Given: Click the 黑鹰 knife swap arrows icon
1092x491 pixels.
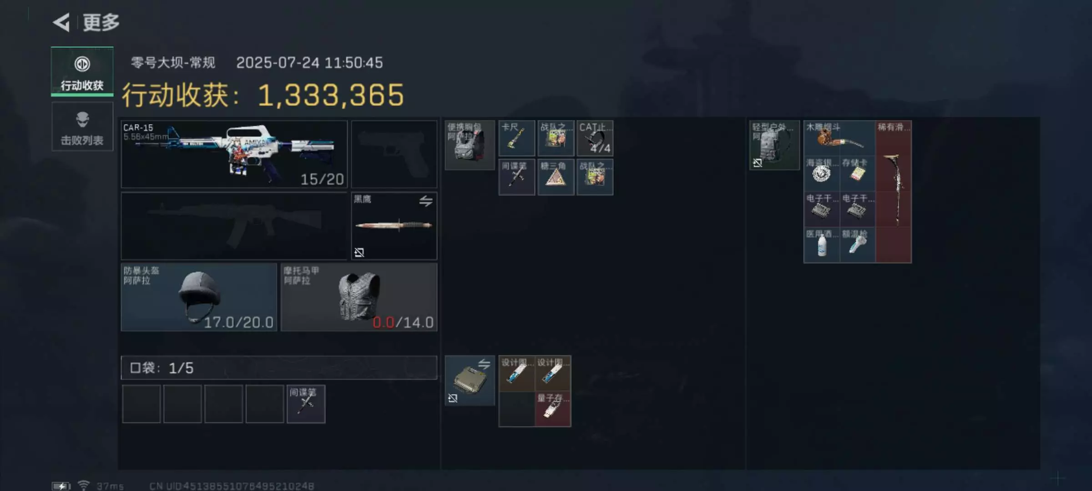Looking at the screenshot, I should tap(426, 201).
